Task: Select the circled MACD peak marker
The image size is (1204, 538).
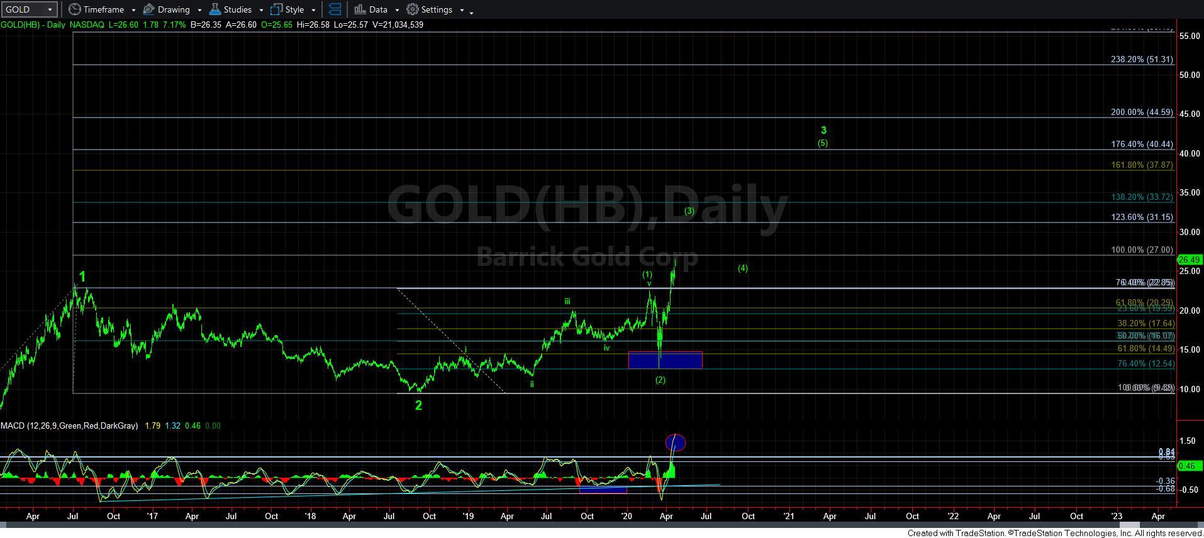Action: 675,443
